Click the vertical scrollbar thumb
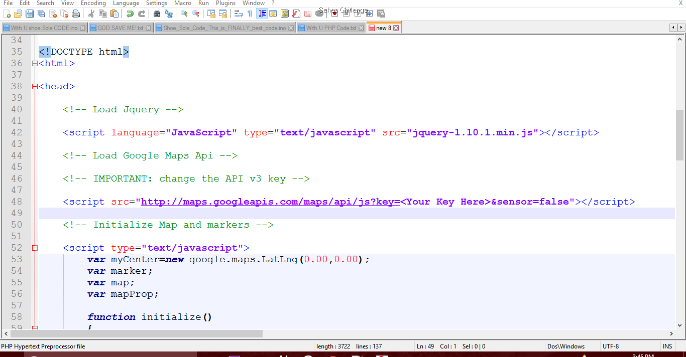This screenshot has width=686, height=357. (x=680, y=135)
